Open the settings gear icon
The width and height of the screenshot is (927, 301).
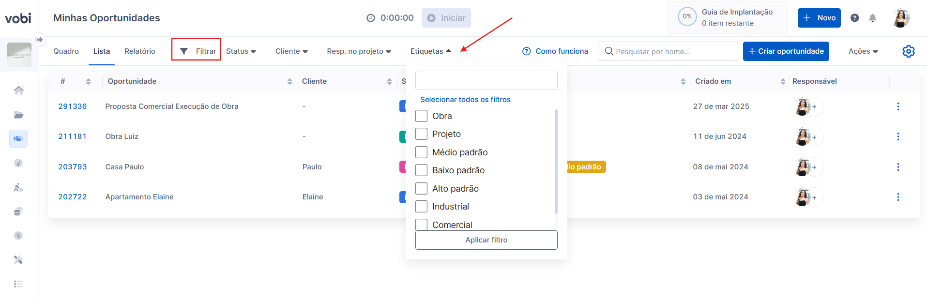point(909,51)
